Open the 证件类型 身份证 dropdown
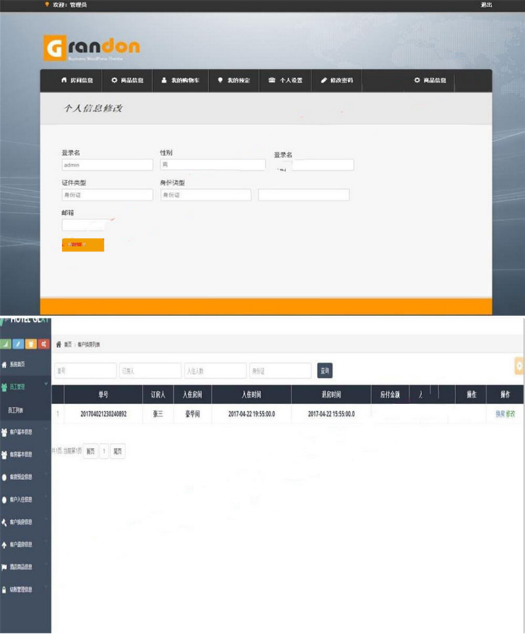This screenshot has height=634, width=525. (107, 194)
